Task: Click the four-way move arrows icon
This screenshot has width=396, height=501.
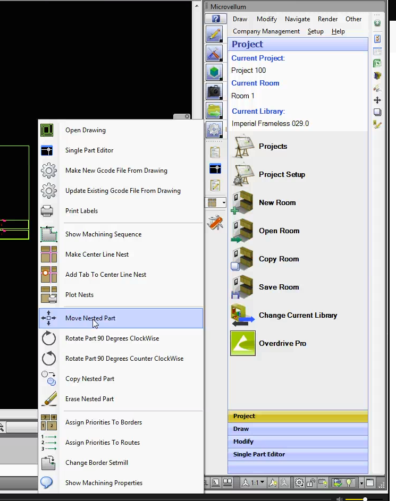Action: pos(377,100)
